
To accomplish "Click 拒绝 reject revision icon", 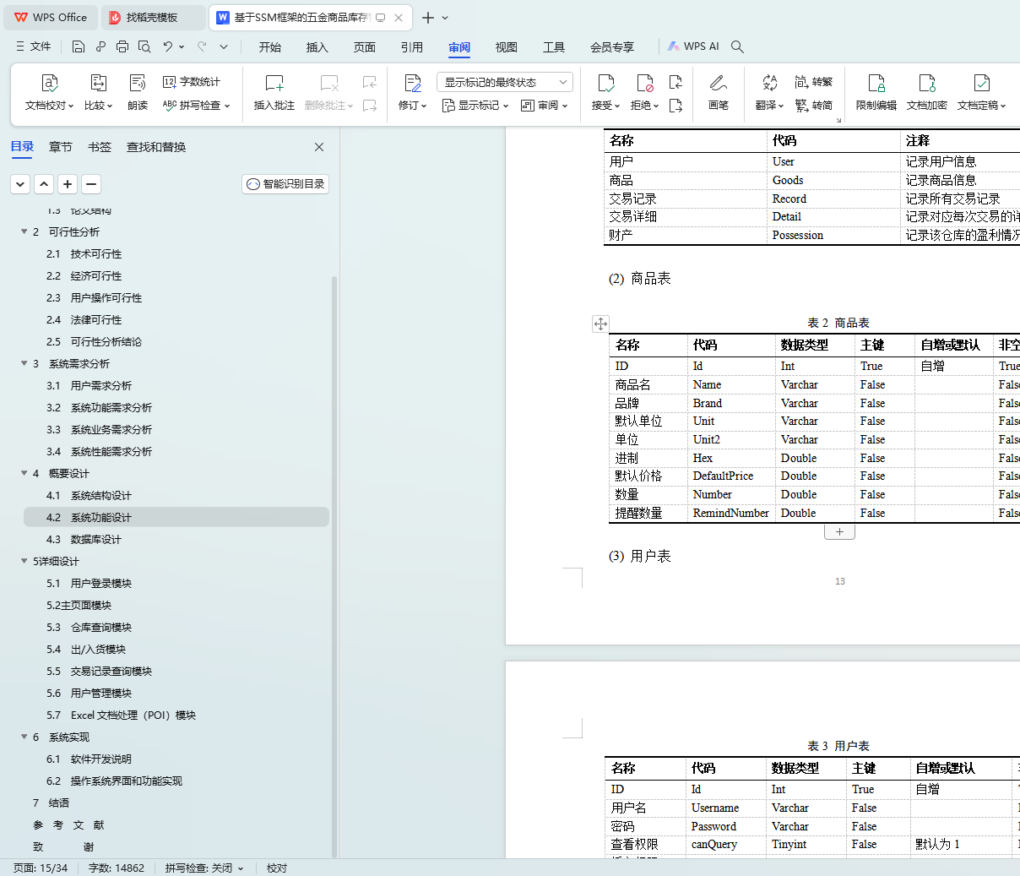I will tap(645, 83).
